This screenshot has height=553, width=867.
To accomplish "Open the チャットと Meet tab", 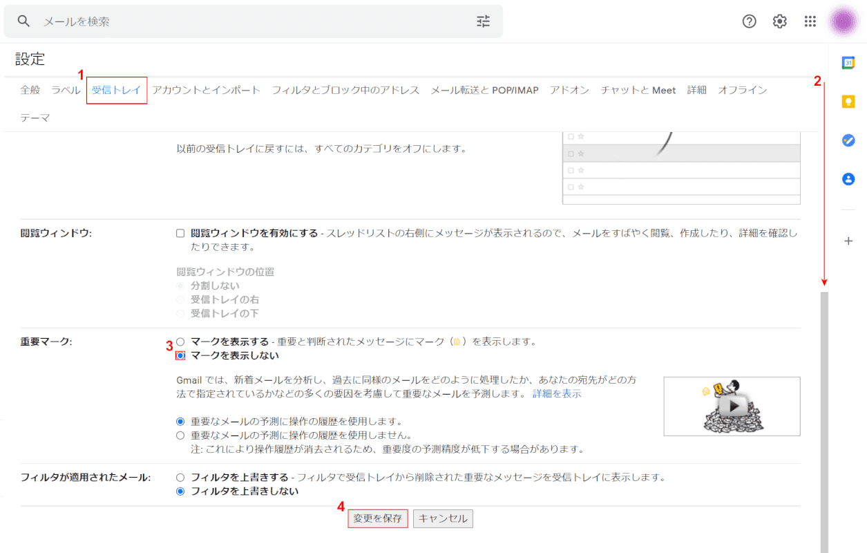I will (638, 90).
